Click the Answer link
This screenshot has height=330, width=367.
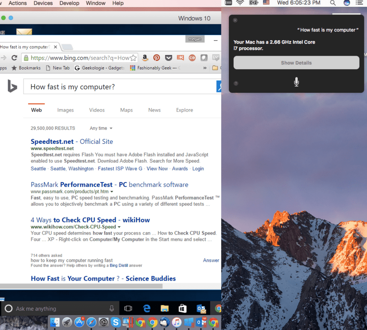tap(211, 260)
